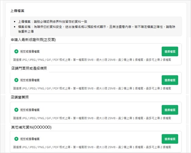Click the green plus icon under 店鋪門面照或是招牌照
Screen dimensions: 191x153
click(x=16, y=80)
